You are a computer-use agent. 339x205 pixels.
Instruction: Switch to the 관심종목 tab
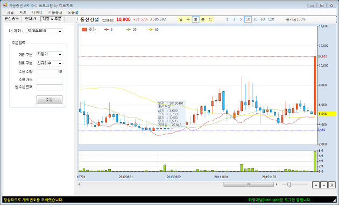12,19
